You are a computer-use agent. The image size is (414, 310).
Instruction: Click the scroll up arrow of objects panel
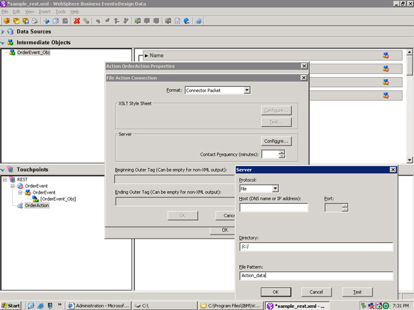click(410, 52)
